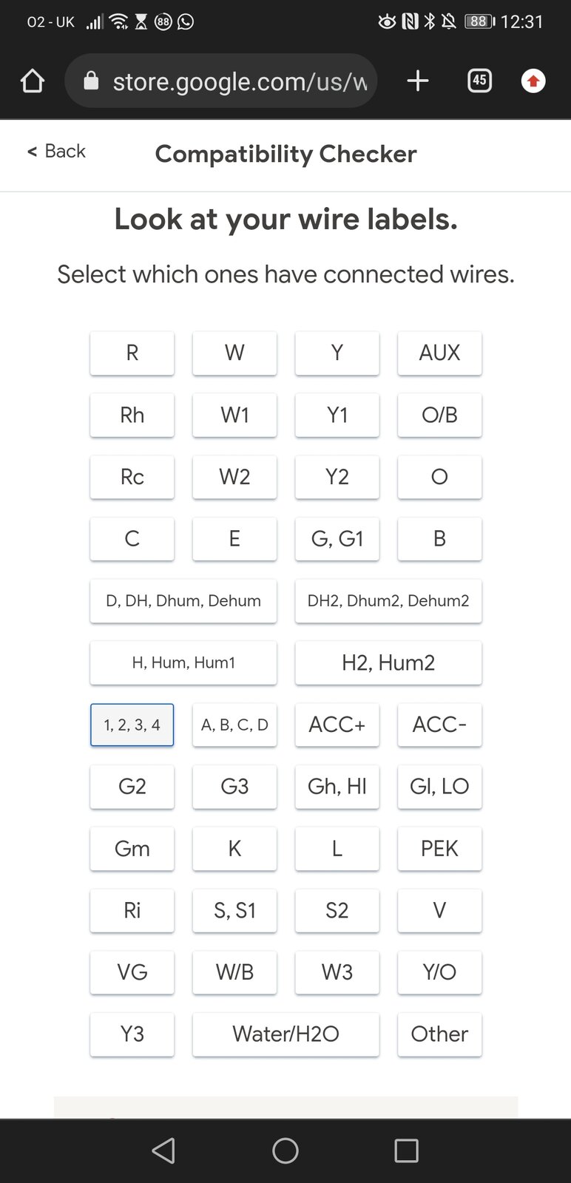This screenshot has height=1183, width=571.
Task: Select the ACC+ wire label
Action: pos(337,725)
